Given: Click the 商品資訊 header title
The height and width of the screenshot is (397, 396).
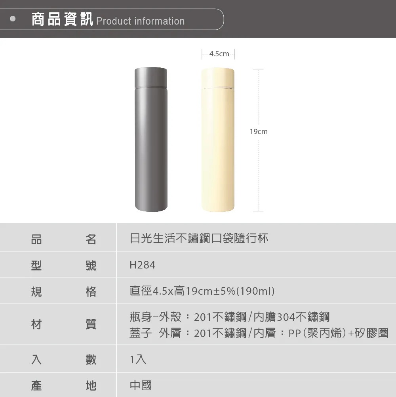Looking at the screenshot, I should (x=63, y=19).
